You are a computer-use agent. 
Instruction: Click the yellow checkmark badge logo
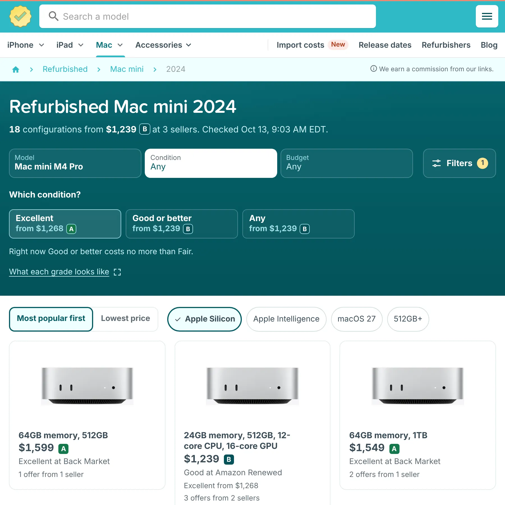tap(20, 17)
